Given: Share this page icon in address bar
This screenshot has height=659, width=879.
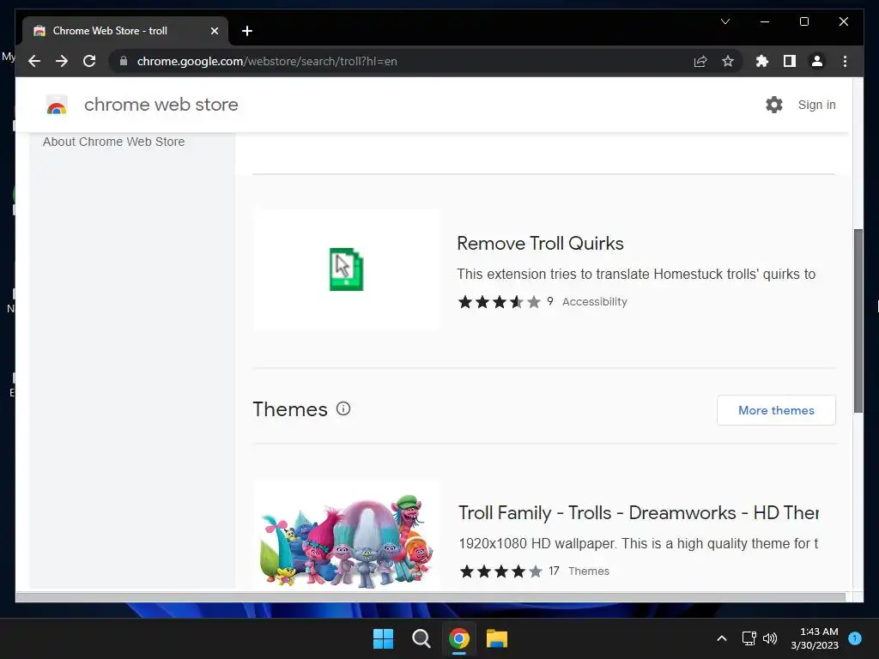Looking at the screenshot, I should pos(700,61).
